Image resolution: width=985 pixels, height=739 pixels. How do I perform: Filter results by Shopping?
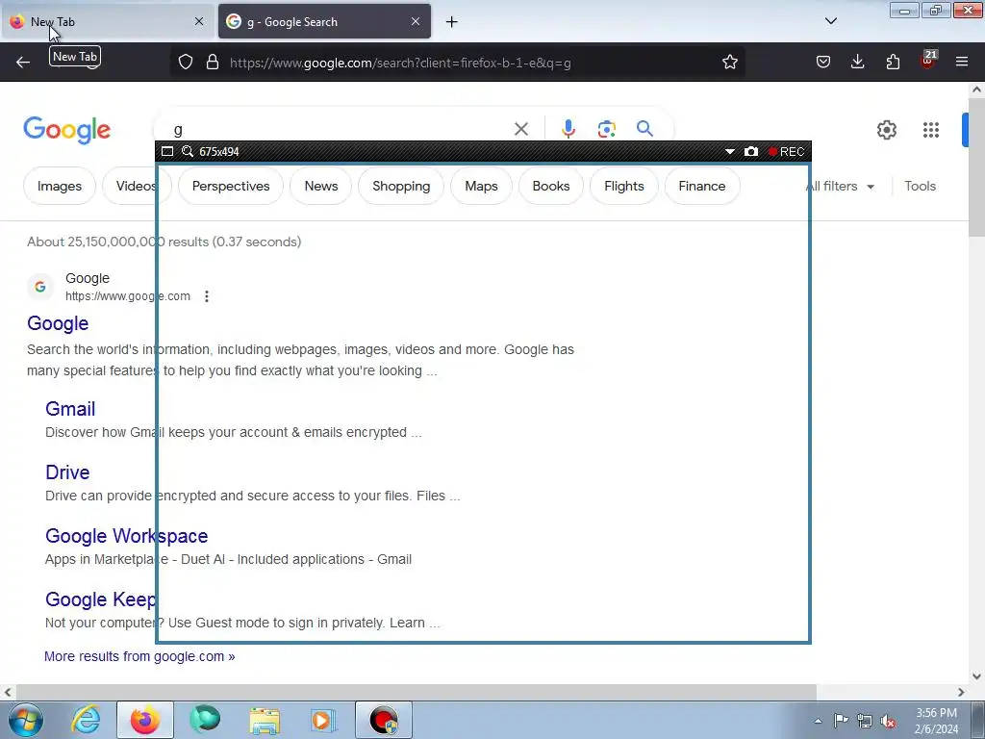tap(401, 186)
